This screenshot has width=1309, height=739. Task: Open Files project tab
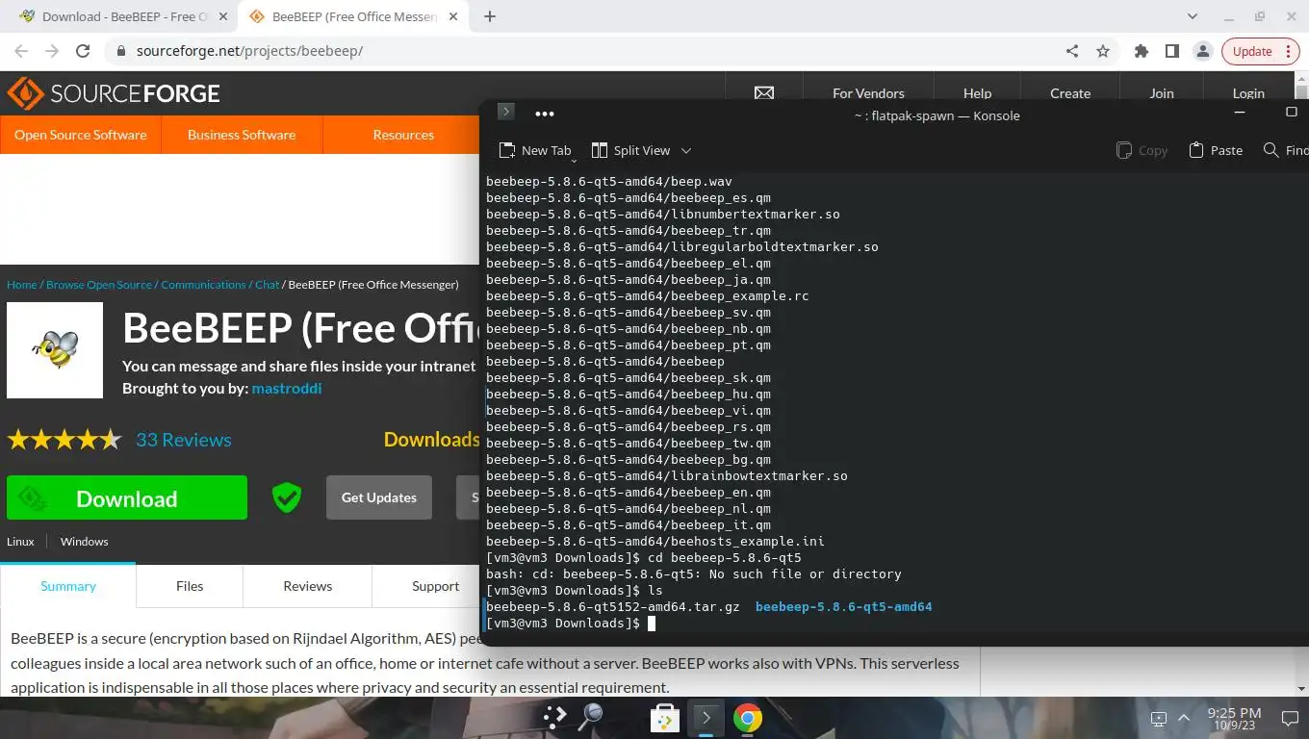pos(190,586)
